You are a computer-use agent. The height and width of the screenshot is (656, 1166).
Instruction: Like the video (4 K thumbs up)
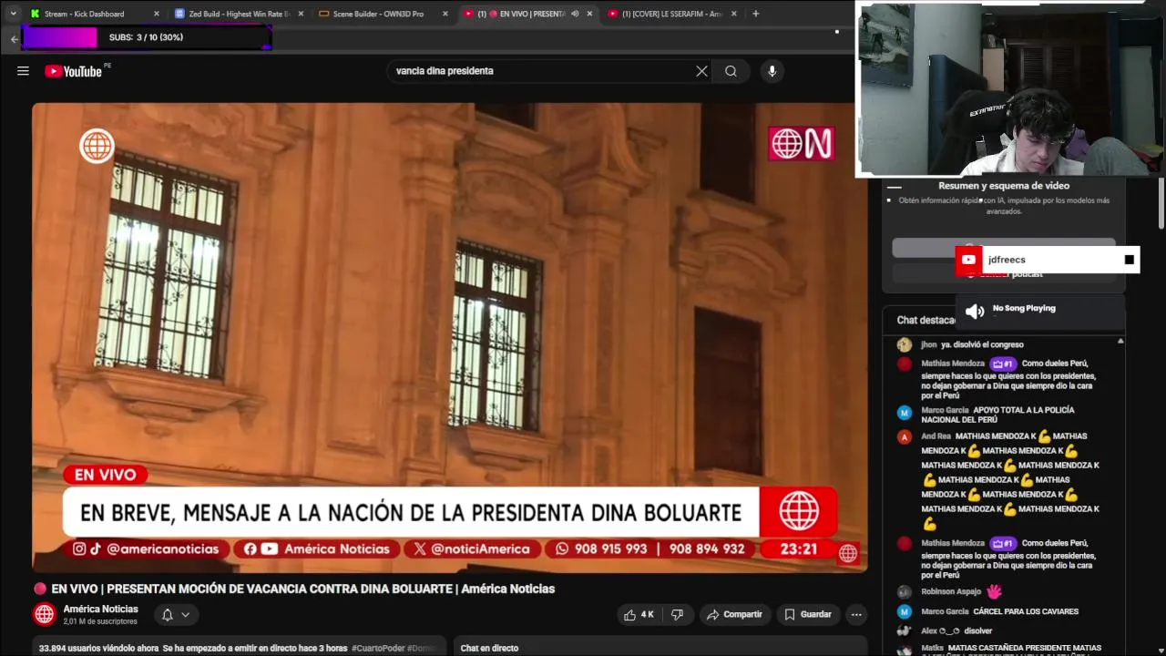coord(639,614)
